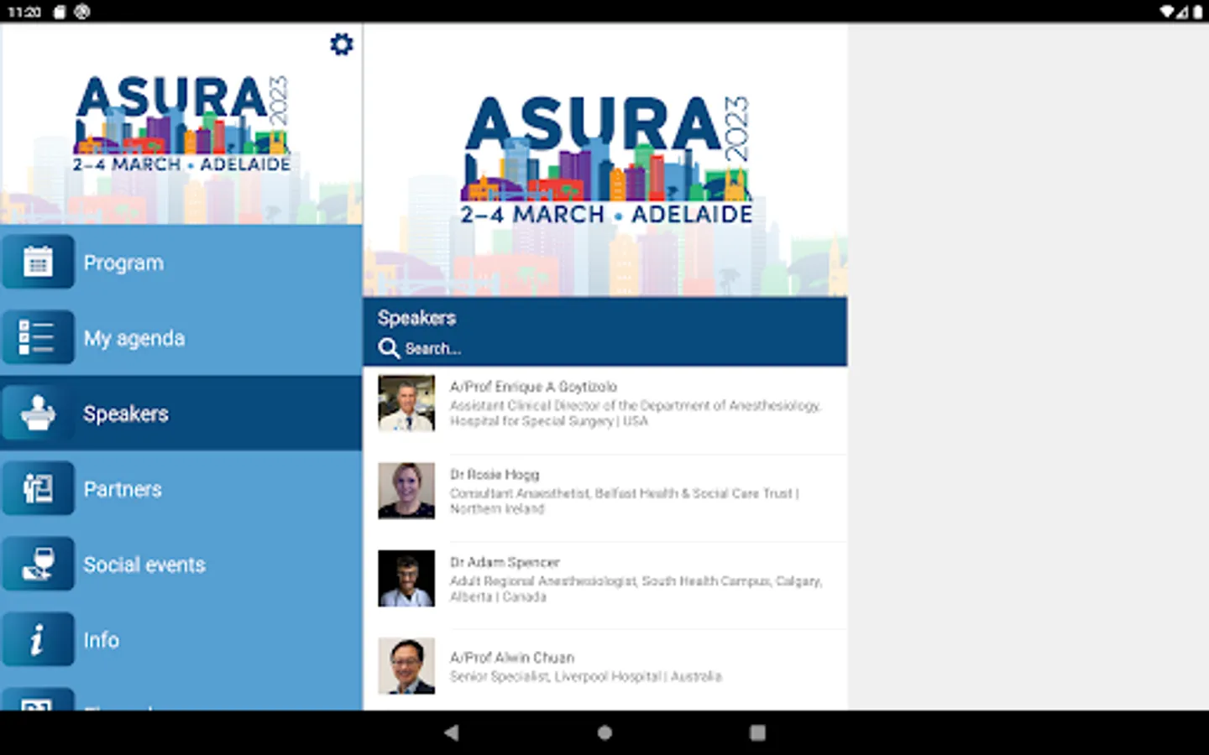This screenshot has width=1209, height=755.
Task: Click the Speakers section header title
Action: click(416, 318)
